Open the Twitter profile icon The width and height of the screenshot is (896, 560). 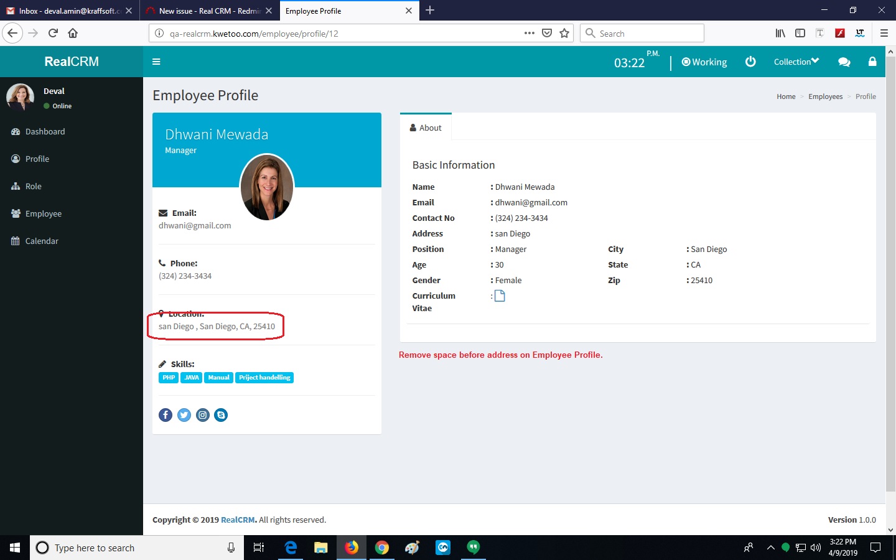click(x=184, y=415)
